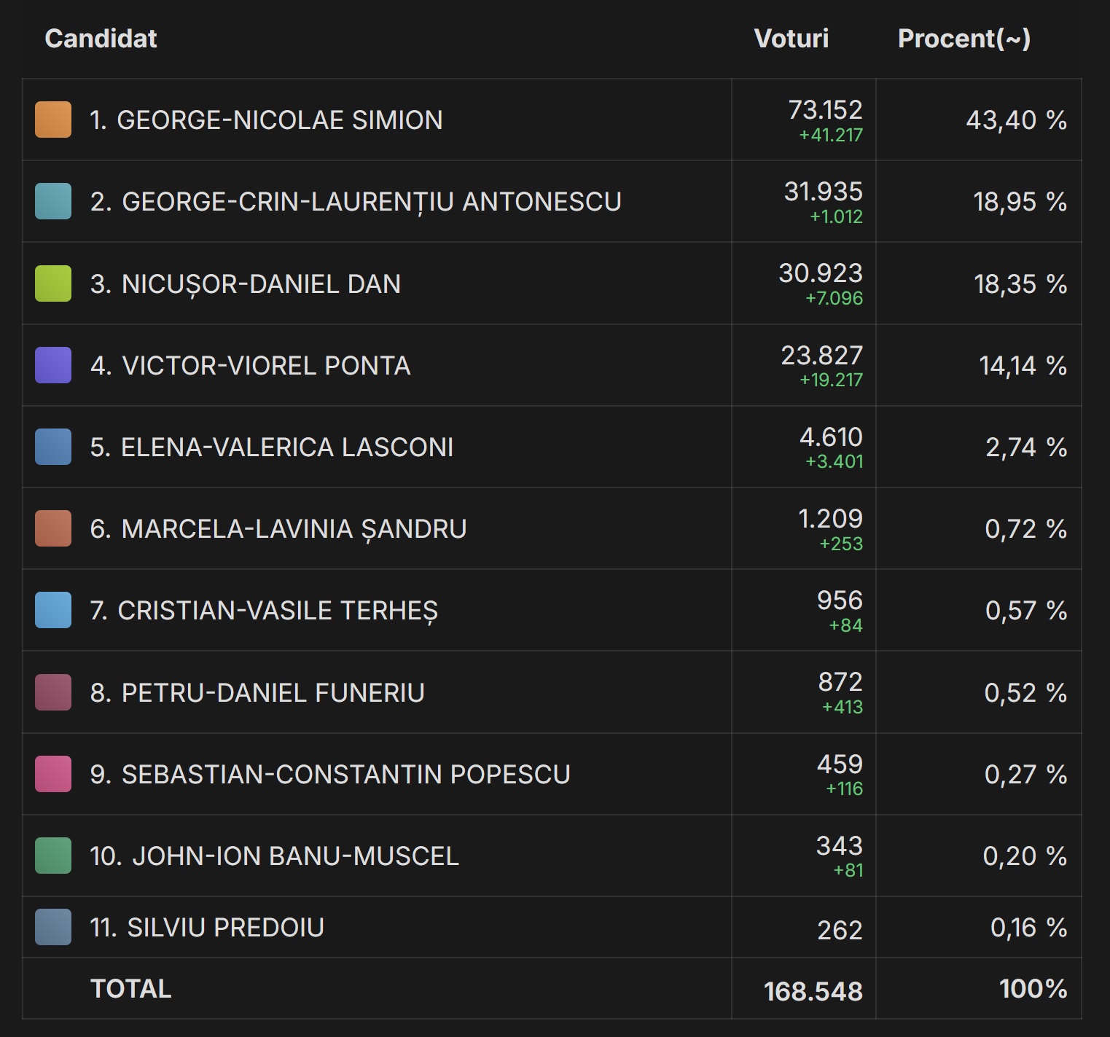This screenshot has width=1110, height=1037.
Task: Select candidate name George-Nicolae Simion
Action: (x=266, y=120)
